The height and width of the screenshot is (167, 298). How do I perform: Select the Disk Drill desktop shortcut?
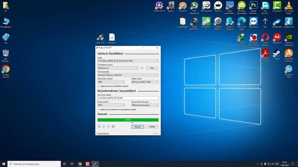(x=183, y=7)
